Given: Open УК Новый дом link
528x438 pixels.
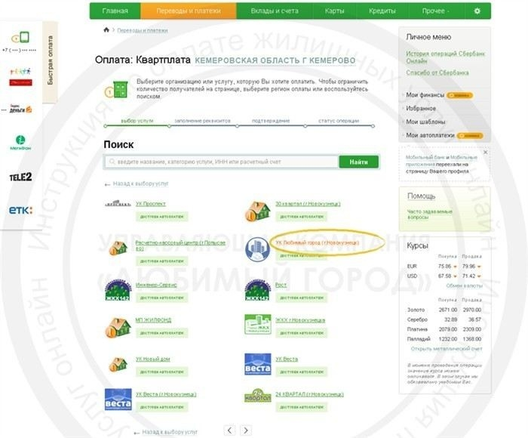Looking at the screenshot, I should [153, 359].
